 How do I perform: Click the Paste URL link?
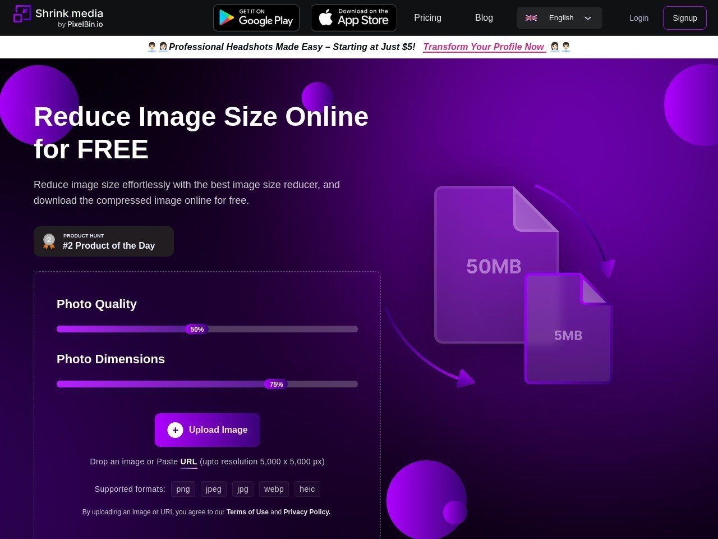tap(188, 462)
